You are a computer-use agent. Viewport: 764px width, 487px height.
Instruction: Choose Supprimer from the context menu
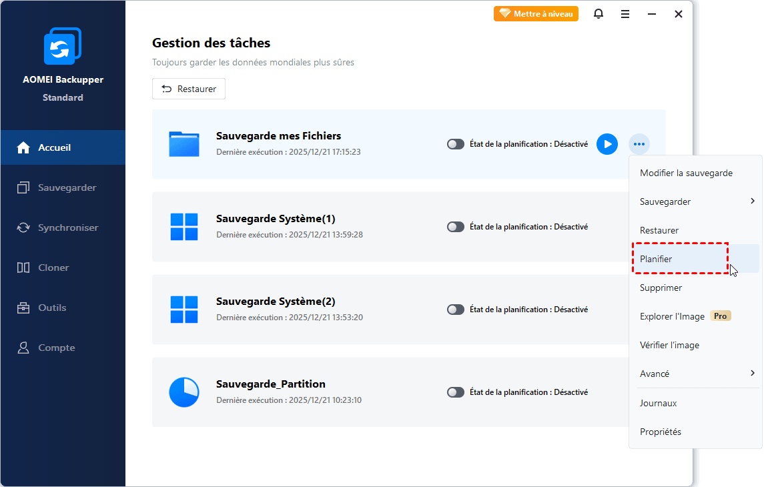click(661, 288)
